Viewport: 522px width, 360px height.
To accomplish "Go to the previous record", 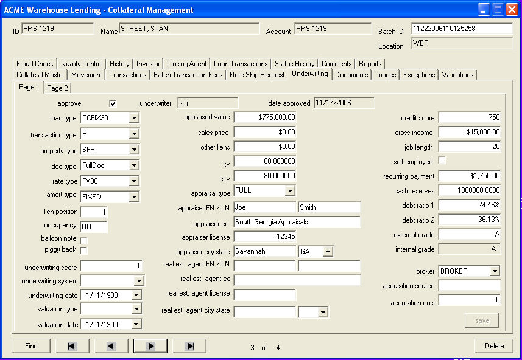I will [x=111, y=346].
